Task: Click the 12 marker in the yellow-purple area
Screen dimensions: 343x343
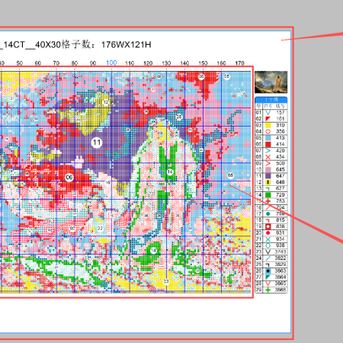Action: coord(106,102)
